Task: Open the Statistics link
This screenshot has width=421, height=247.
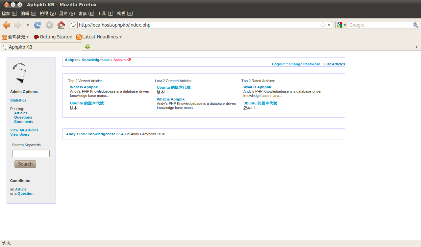Action: tap(18, 100)
